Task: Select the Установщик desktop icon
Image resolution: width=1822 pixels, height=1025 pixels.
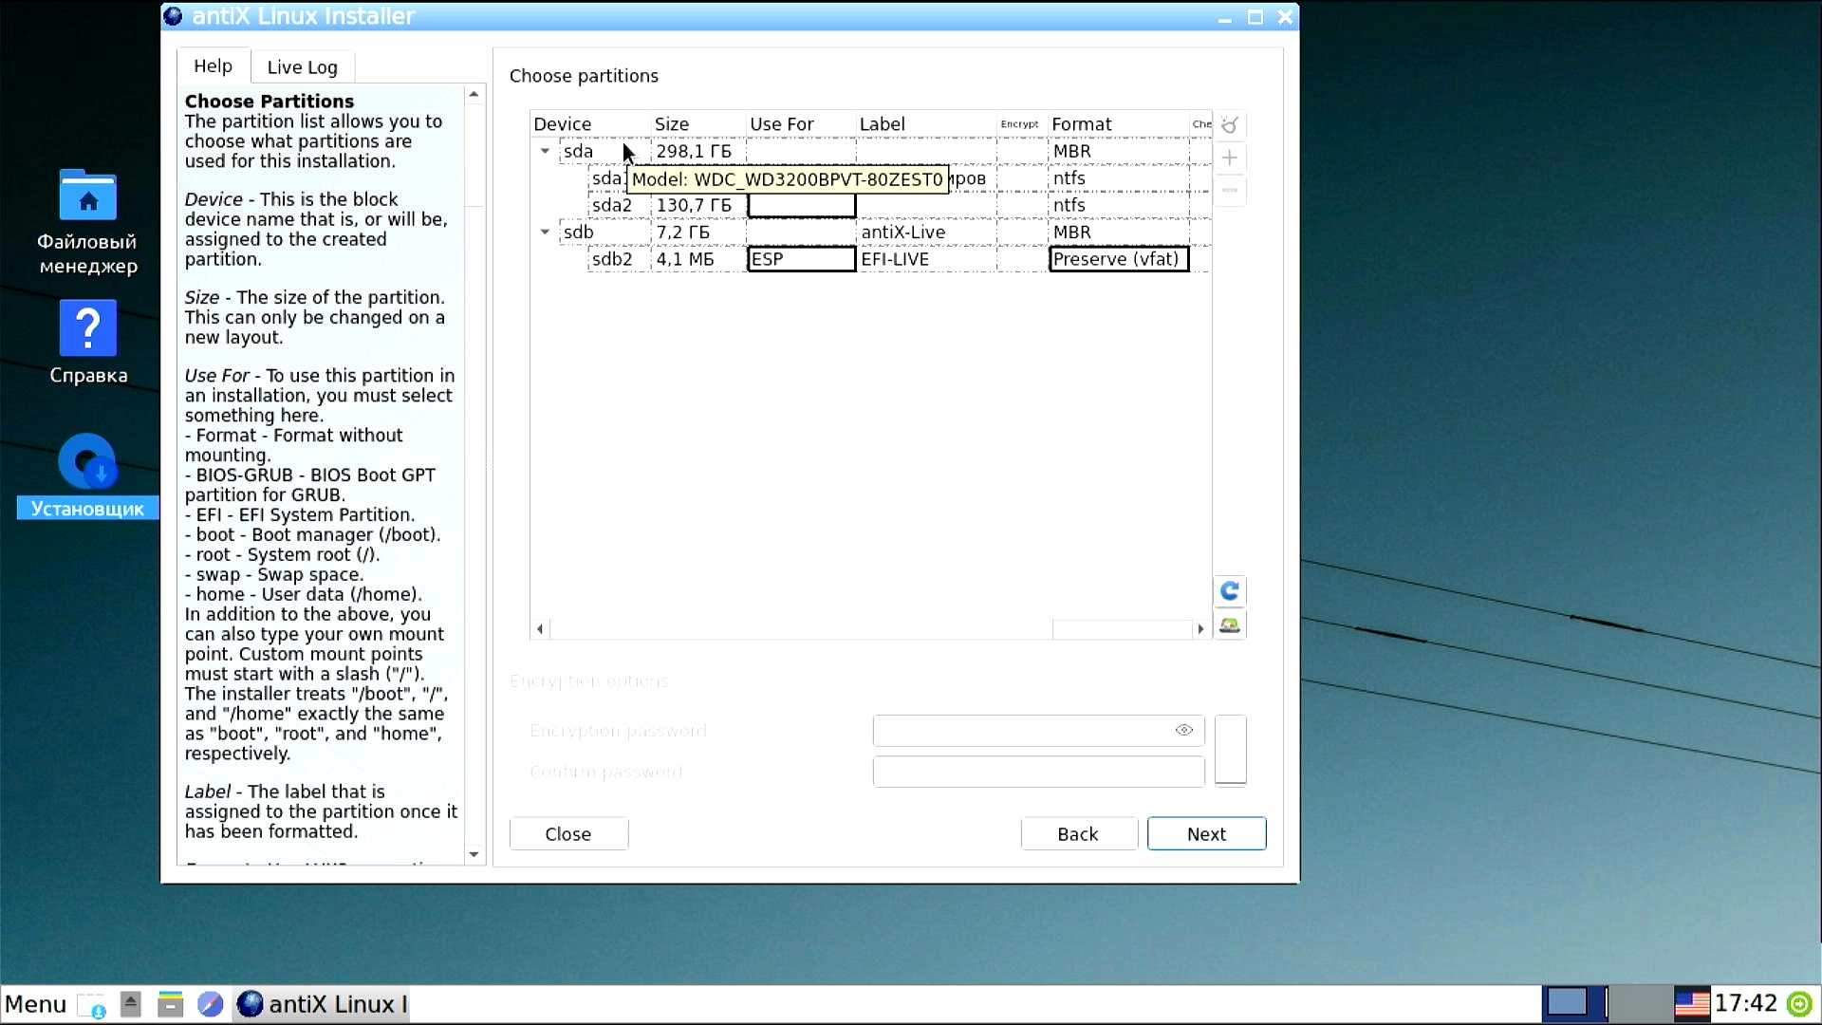Action: (88, 476)
